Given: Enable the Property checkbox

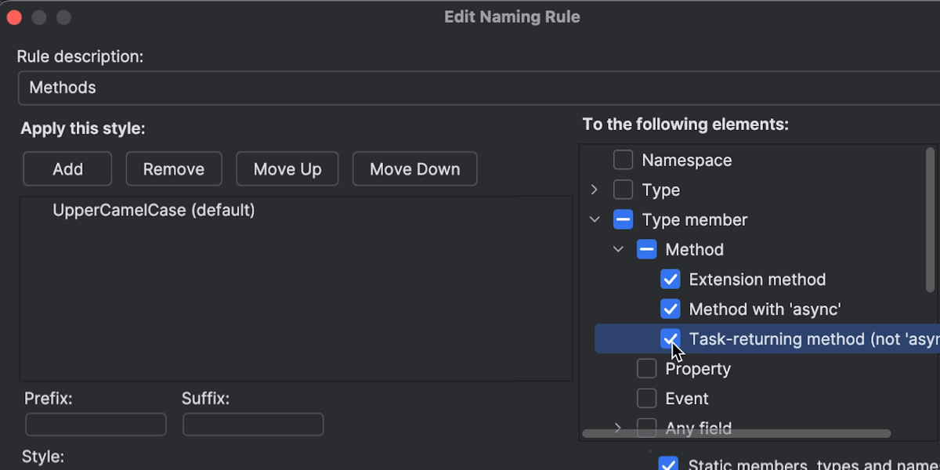Looking at the screenshot, I should [646, 369].
